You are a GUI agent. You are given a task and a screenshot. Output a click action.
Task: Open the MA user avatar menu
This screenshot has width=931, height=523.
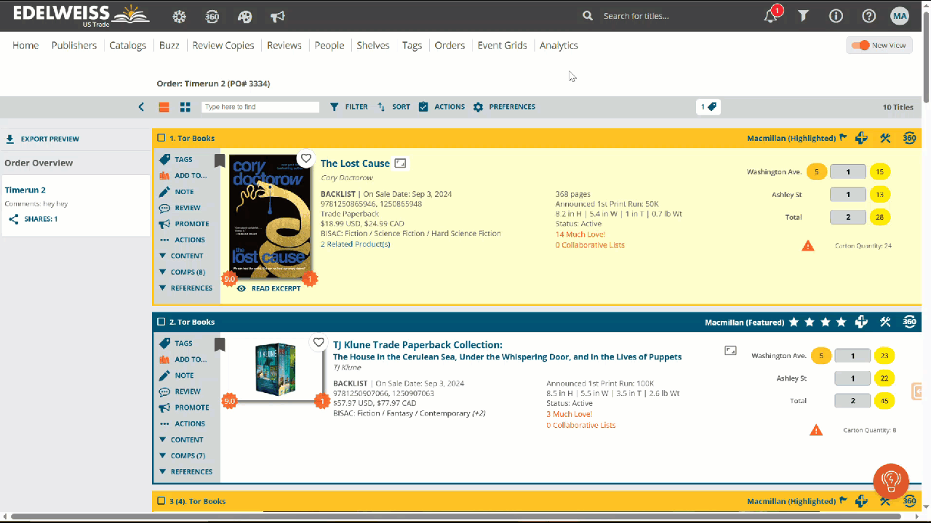click(900, 16)
